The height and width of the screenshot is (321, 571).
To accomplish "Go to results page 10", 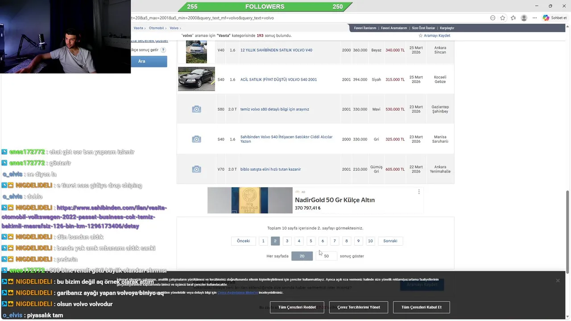I will [370, 241].
